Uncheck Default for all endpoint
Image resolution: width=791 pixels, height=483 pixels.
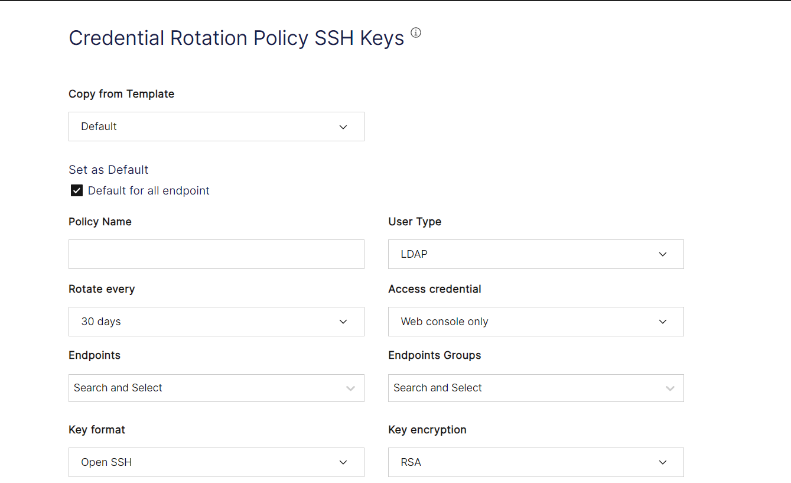[x=76, y=190]
